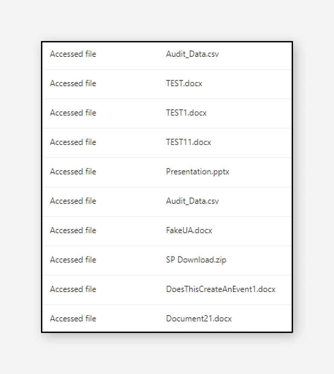The image size is (334, 374).
Task: Click "Accessed file" beside DoesThisCreateAnEvent1.docx
Action: 73,289
